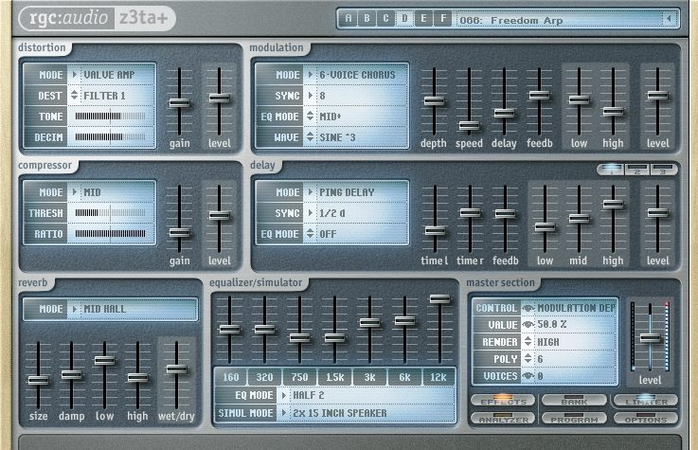Open the modulation SYNC arrow
698x450 pixels.
[311, 96]
